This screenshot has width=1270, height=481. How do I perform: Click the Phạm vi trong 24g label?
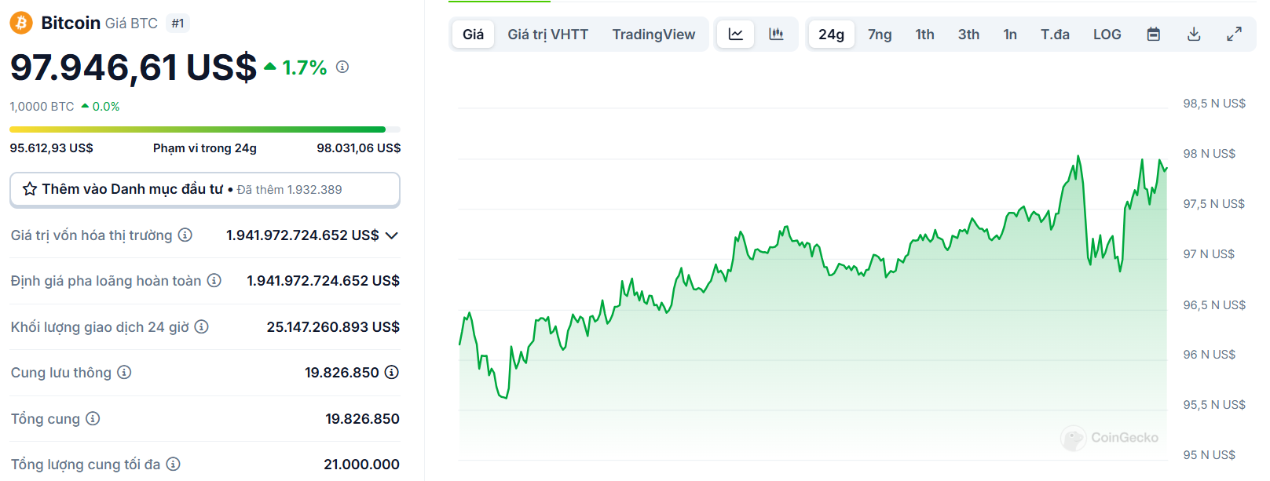(205, 148)
